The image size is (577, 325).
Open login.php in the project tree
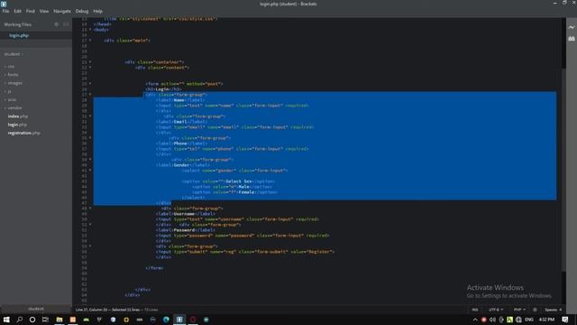pos(17,125)
